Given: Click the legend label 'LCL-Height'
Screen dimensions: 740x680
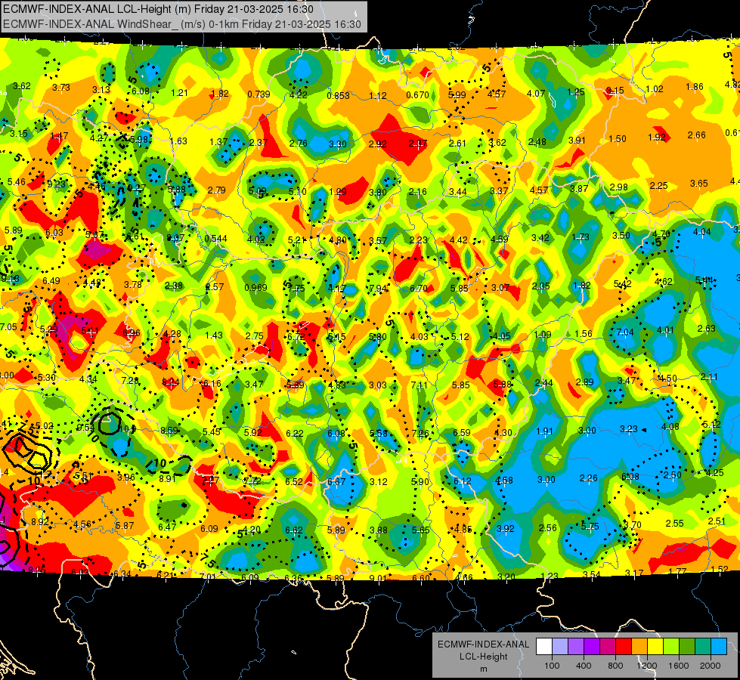Looking at the screenshot, I should [x=483, y=657].
